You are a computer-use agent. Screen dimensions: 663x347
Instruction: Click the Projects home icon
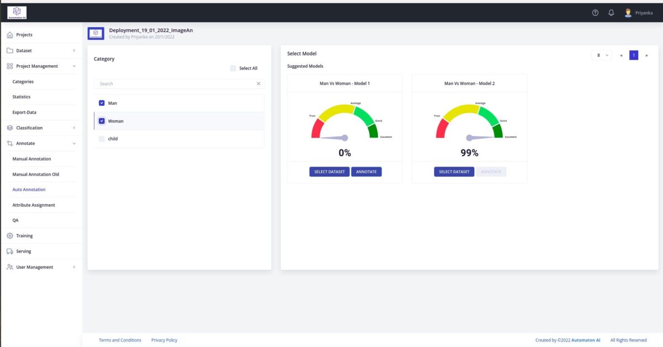coord(10,35)
